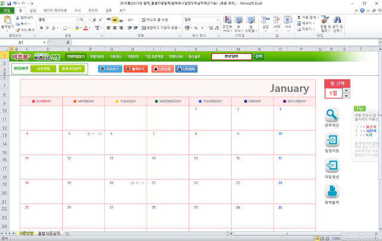The height and width of the screenshot is (241, 382).
Task: Click the Format Painter brush icon
Action: pyautogui.click(x=17, y=30)
